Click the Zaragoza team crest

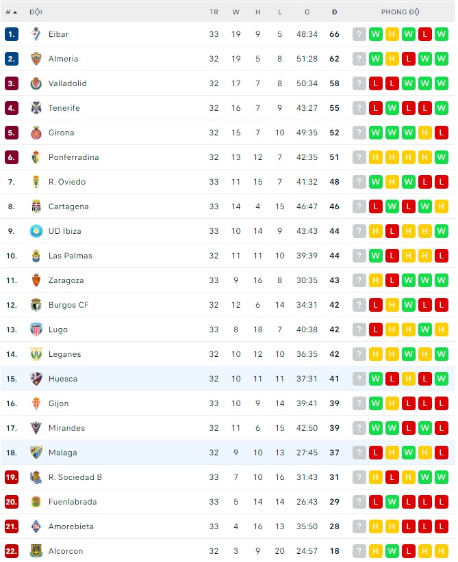pyautogui.click(x=36, y=280)
